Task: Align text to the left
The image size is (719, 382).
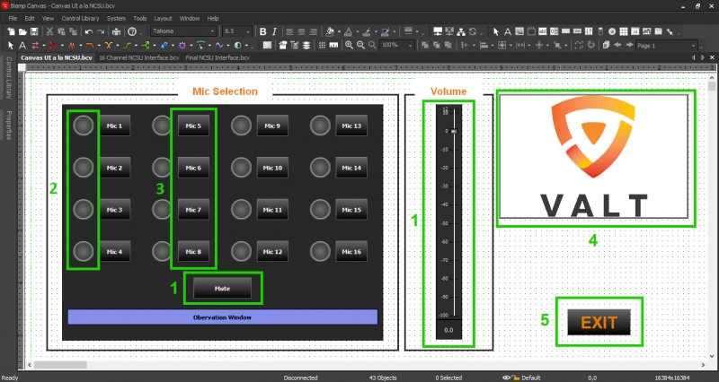Action: 289,31
